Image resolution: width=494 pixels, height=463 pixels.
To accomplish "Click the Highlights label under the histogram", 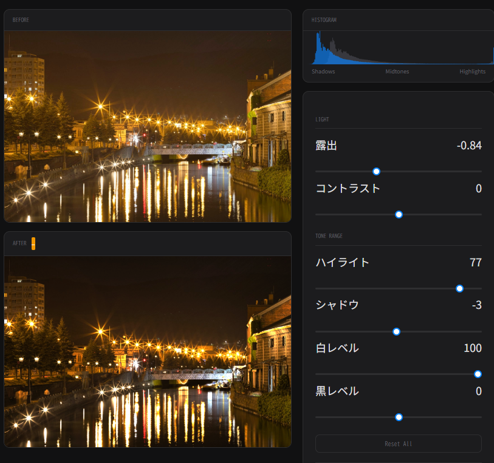I will pos(472,72).
